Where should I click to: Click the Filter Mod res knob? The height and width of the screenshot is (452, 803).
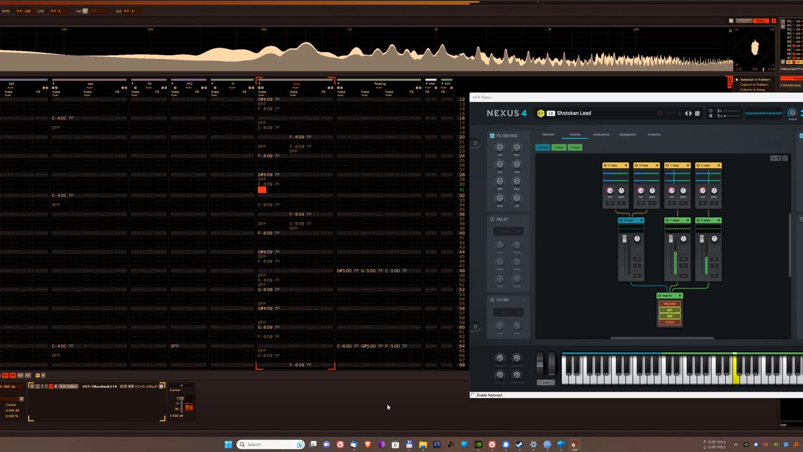pos(517,164)
